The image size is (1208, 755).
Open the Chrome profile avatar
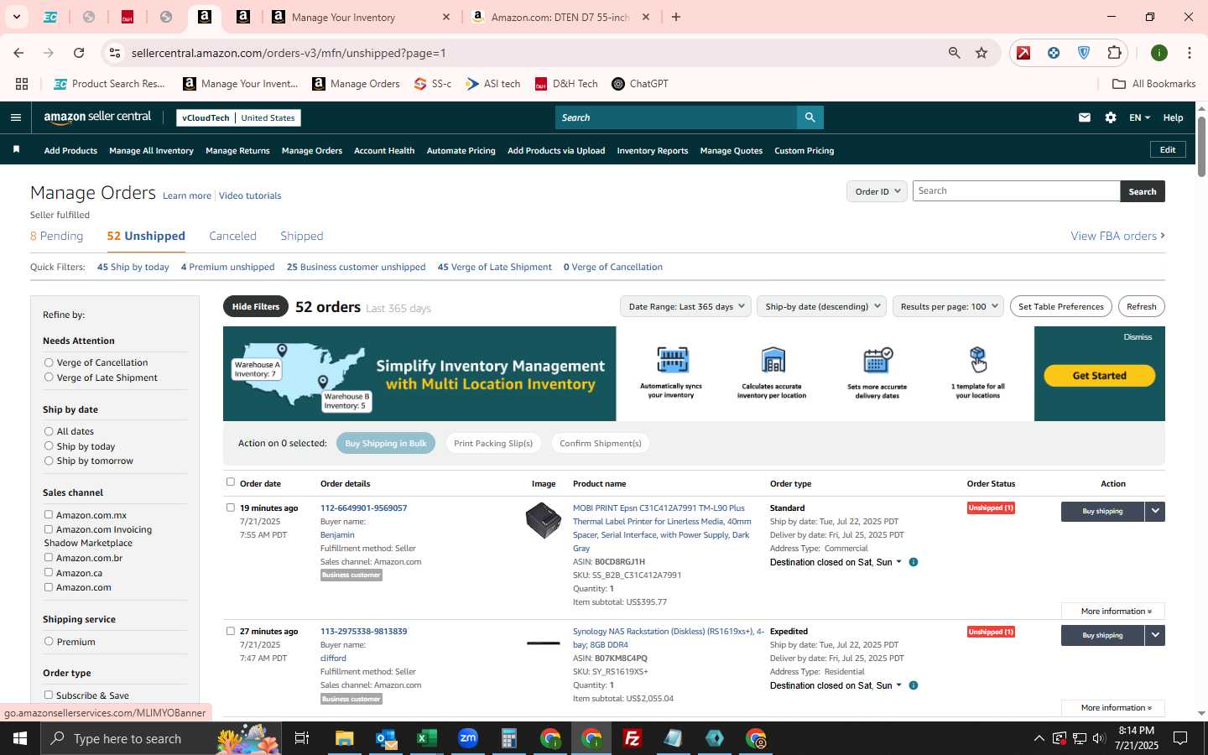tap(1159, 53)
